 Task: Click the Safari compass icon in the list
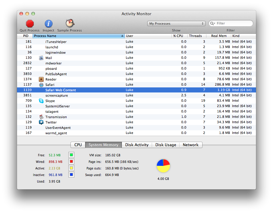[41, 85]
